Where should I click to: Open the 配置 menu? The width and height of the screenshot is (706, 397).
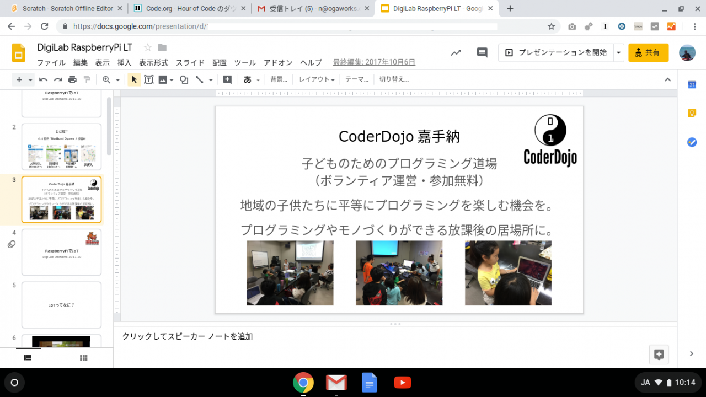coord(220,62)
